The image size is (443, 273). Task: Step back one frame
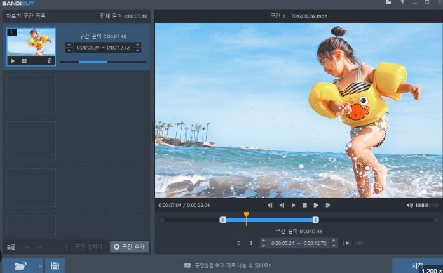[x=282, y=205]
